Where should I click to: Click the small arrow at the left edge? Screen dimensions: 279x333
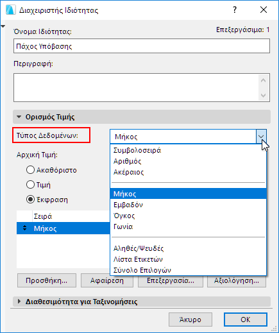[3, 26]
